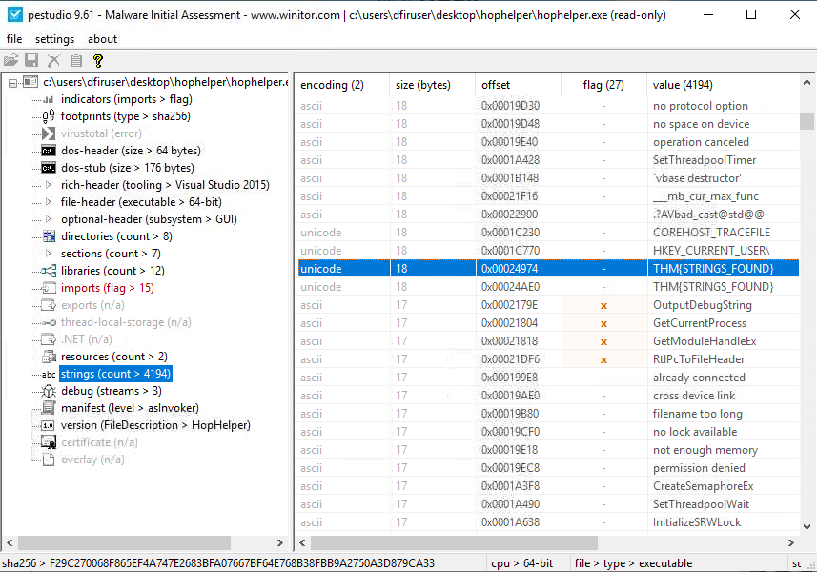817x572 pixels.
Task: Expand the file-header tree node arrow
Action: click(x=49, y=202)
